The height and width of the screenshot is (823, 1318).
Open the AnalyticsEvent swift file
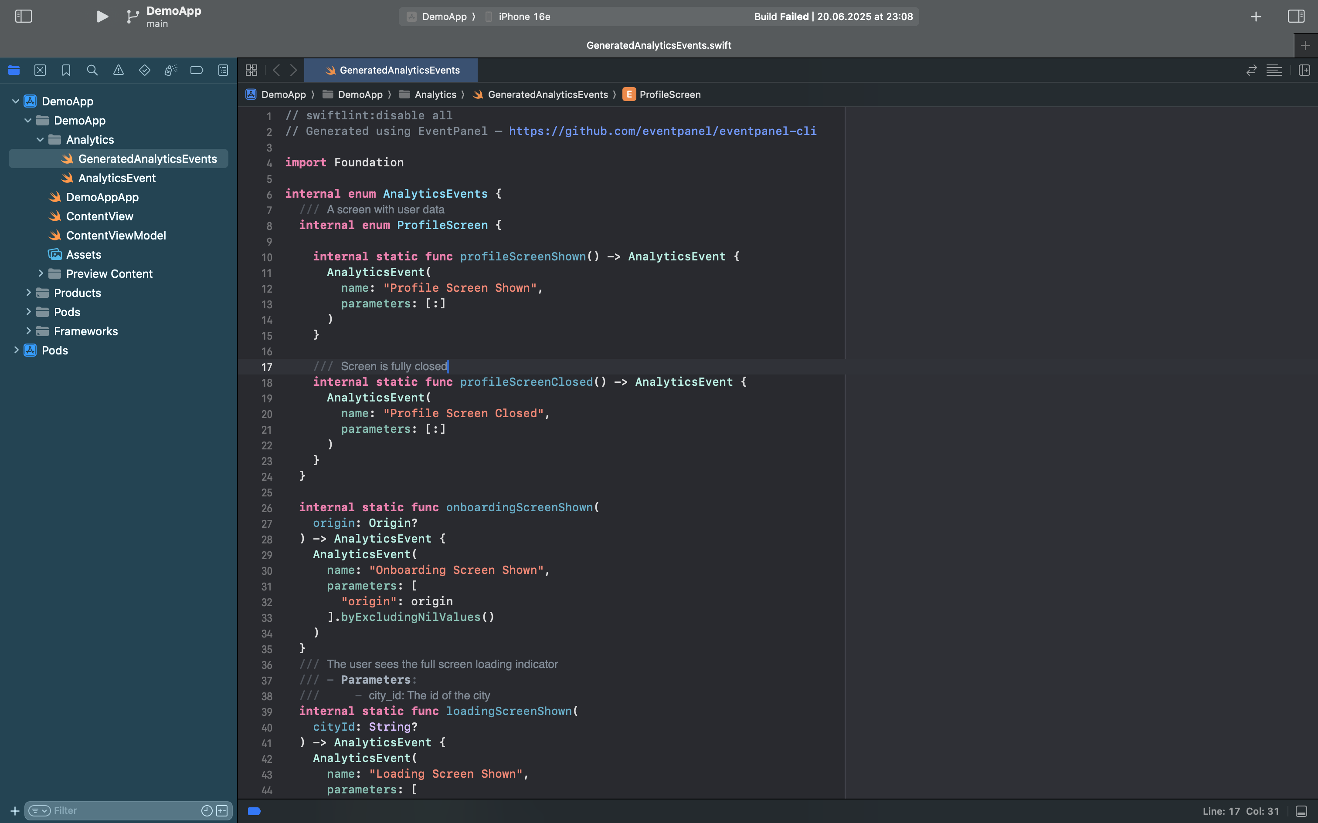[x=117, y=178]
